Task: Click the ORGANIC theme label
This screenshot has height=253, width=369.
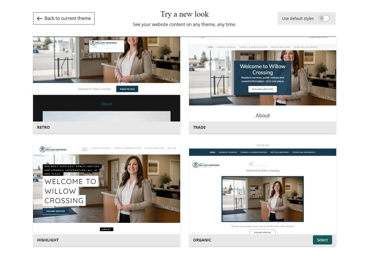Action: pyautogui.click(x=202, y=240)
